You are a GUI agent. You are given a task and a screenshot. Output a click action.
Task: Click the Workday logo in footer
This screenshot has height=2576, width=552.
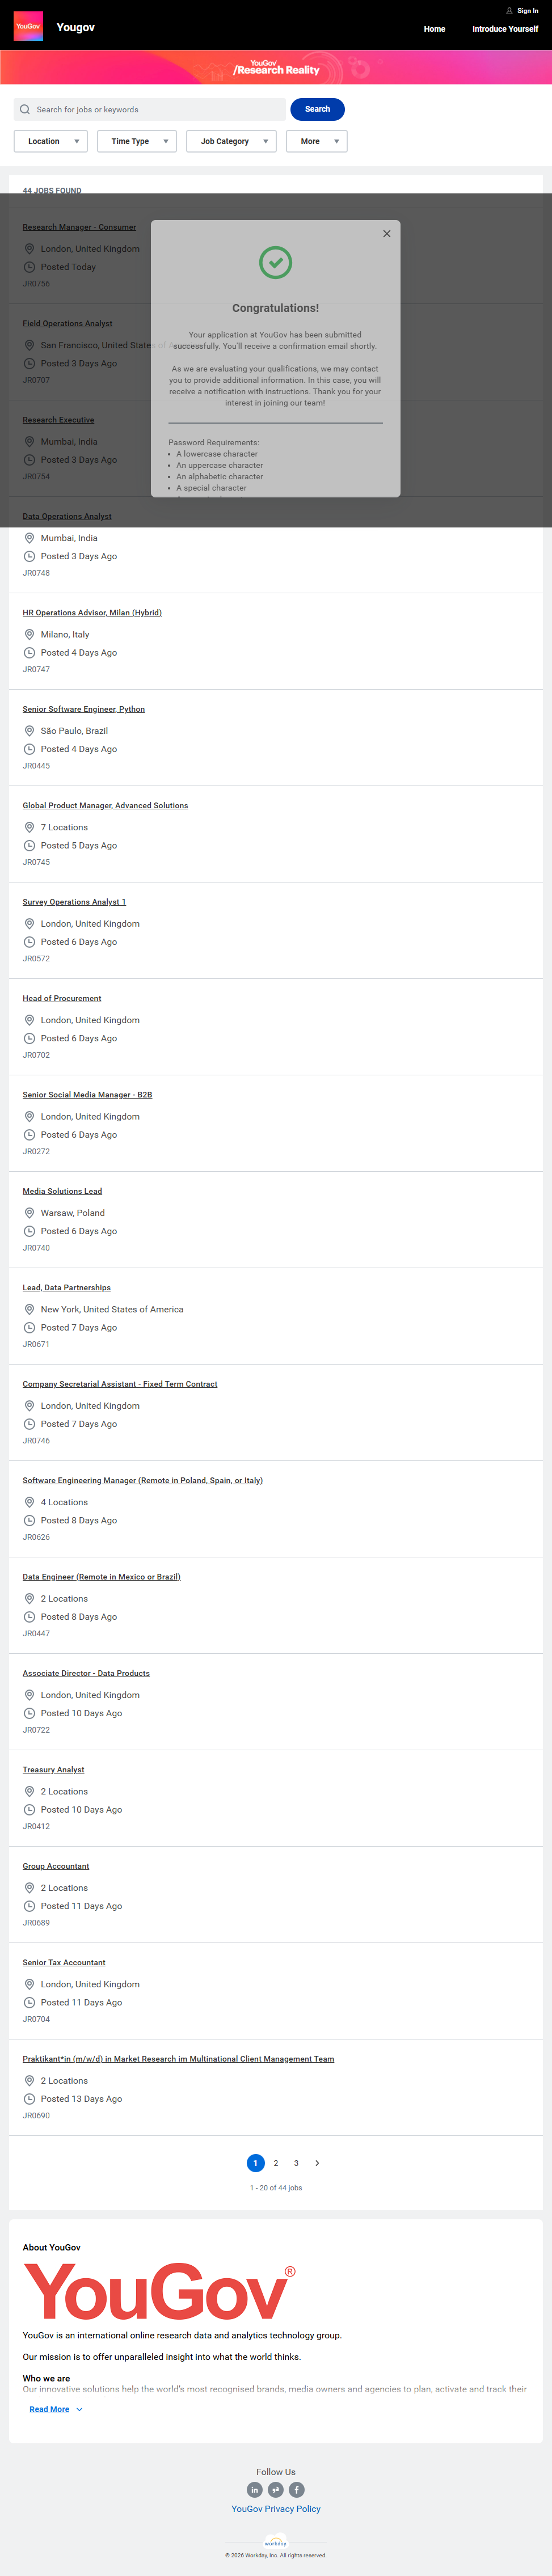point(276,2542)
